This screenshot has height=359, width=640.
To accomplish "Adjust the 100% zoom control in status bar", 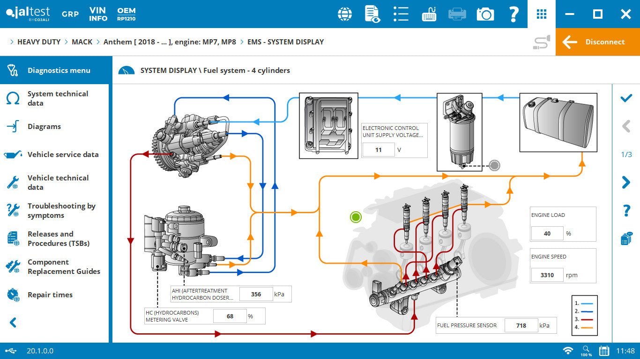I will pos(586,351).
